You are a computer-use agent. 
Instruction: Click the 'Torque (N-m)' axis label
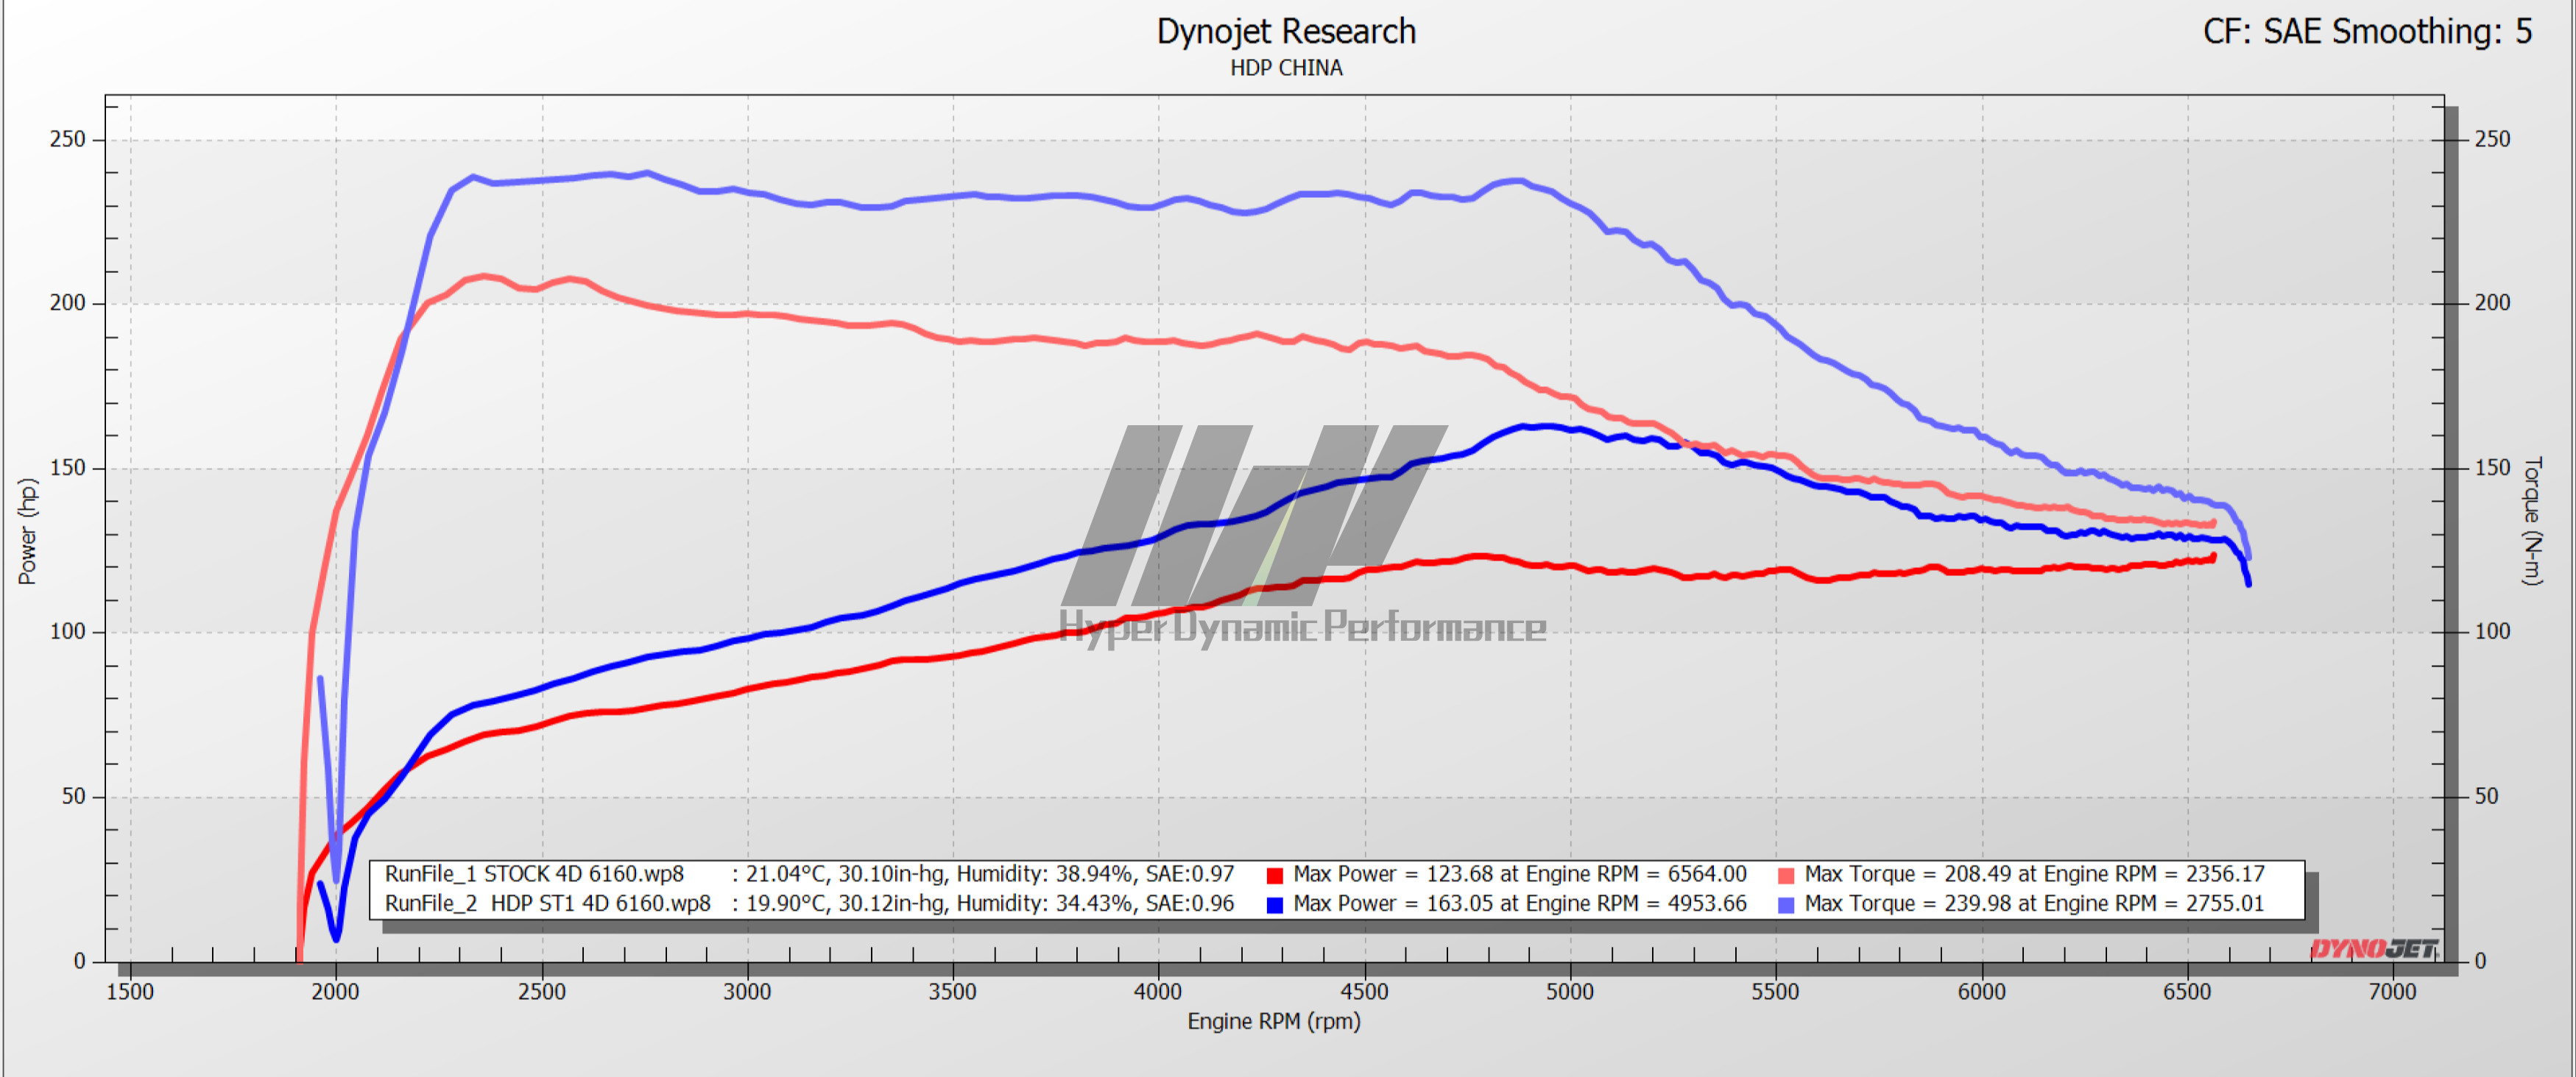[2532, 522]
